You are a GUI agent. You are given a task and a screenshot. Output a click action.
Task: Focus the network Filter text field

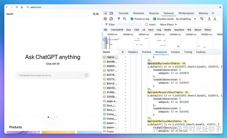point(124,25)
